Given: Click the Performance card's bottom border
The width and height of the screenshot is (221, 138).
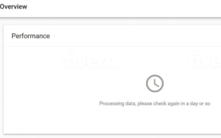Looking at the screenshot, I should click(x=112, y=134).
